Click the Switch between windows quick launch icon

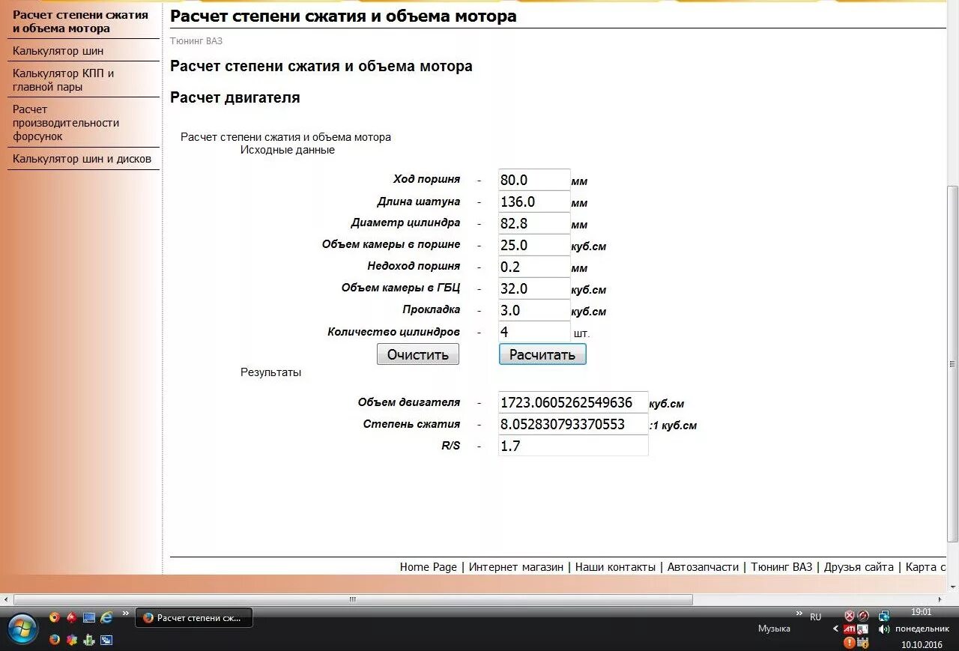(x=106, y=640)
